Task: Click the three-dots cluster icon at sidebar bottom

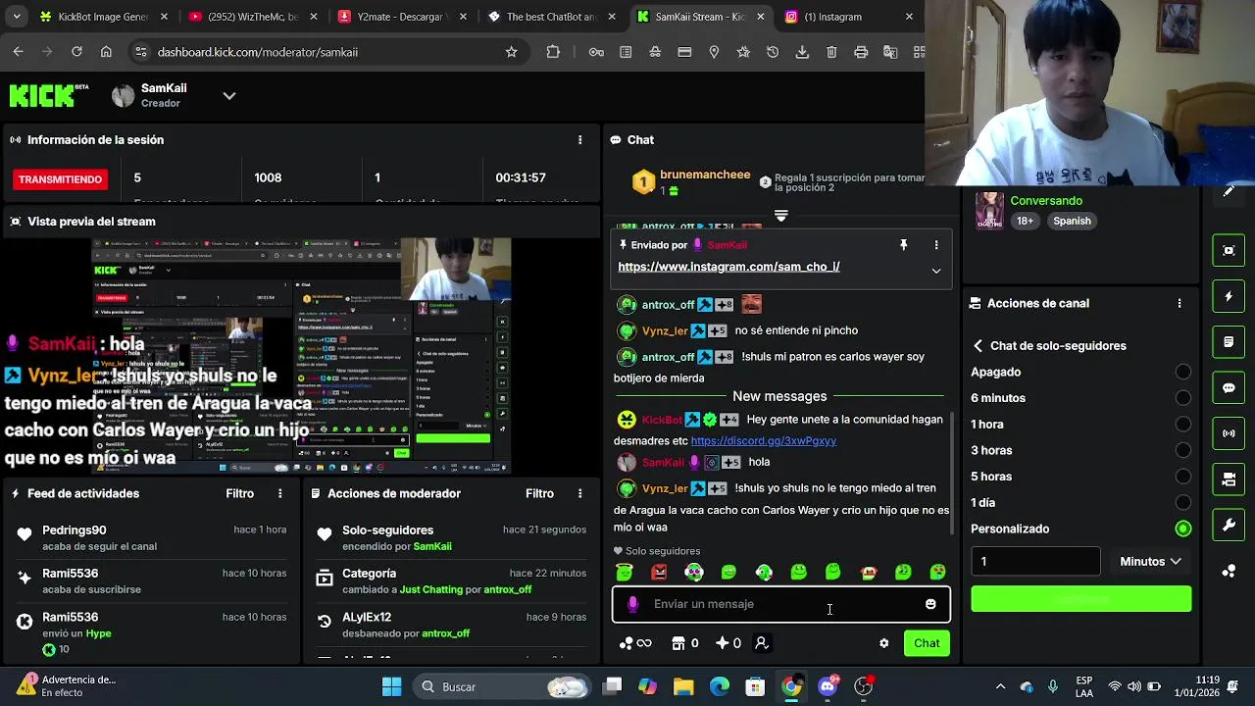Action: point(1229,571)
